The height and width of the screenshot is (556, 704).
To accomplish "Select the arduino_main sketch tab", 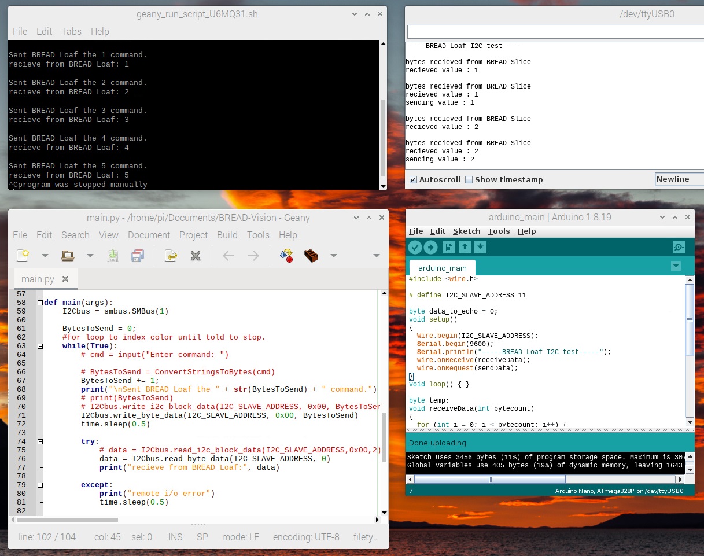I will click(442, 268).
